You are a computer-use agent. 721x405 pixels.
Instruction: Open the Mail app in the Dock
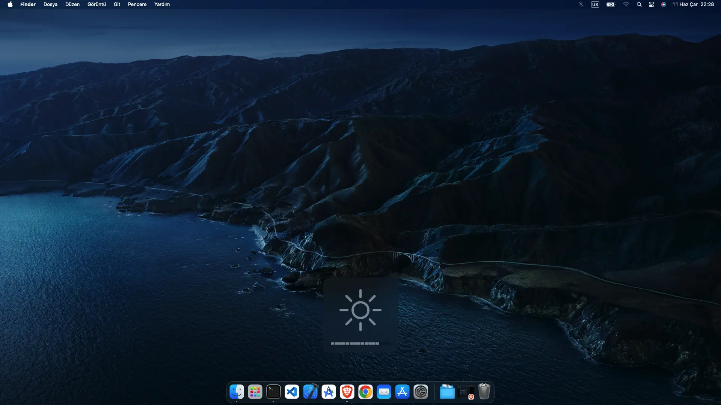tap(384, 392)
